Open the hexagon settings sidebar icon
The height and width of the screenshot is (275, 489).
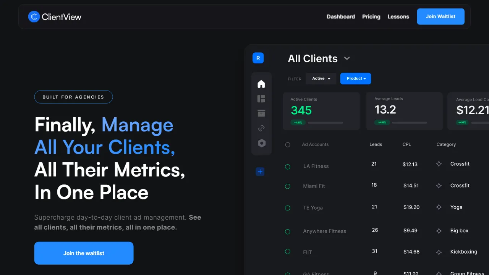tap(262, 143)
